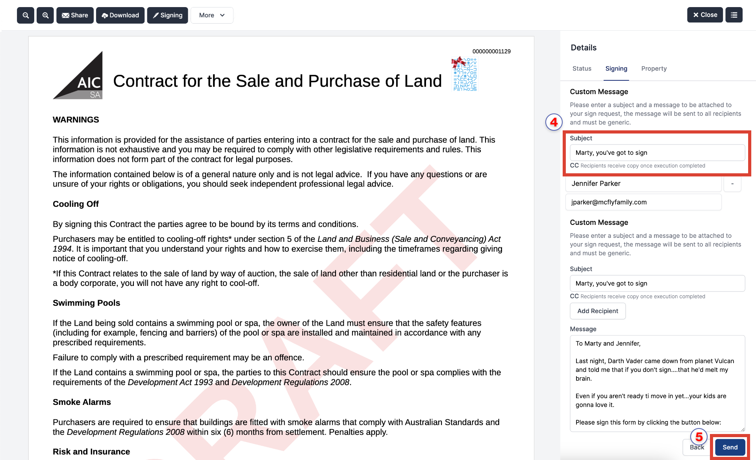This screenshot has width=756, height=460.
Task: Add another CC recipient
Action: click(x=598, y=311)
